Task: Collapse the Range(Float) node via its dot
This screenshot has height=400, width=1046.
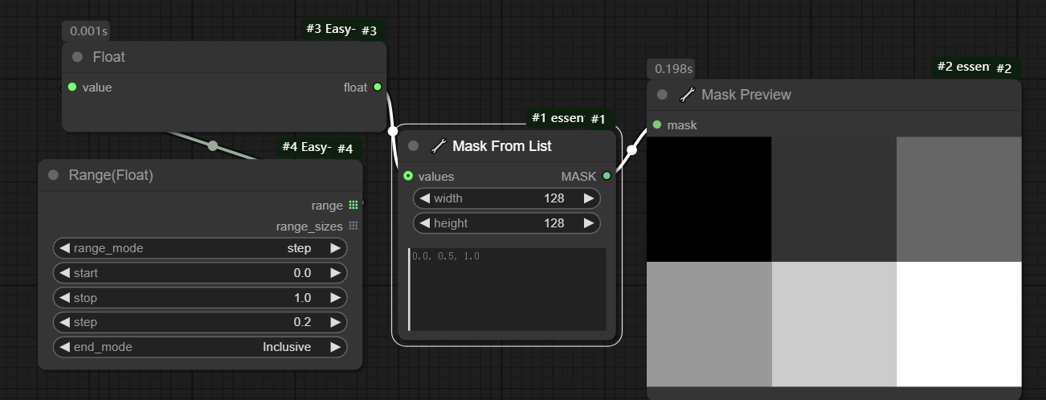Action: (53, 175)
